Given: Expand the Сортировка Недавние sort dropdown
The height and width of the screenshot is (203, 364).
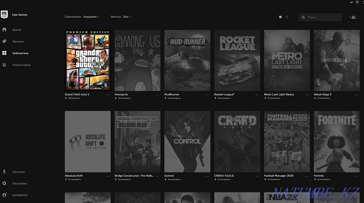Looking at the screenshot, I should coord(91,17).
